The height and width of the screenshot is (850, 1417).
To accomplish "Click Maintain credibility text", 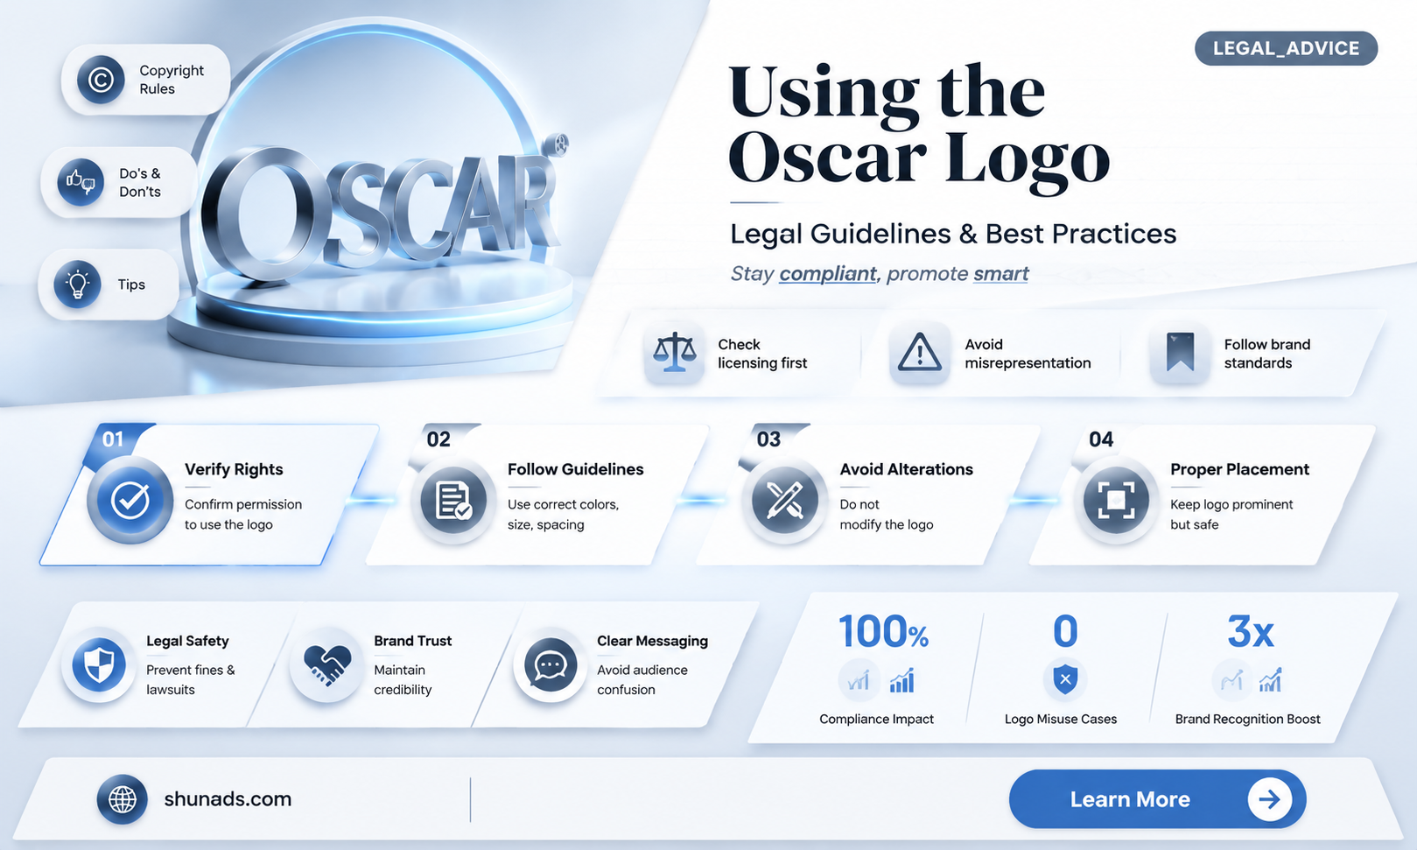I will tap(403, 680).
